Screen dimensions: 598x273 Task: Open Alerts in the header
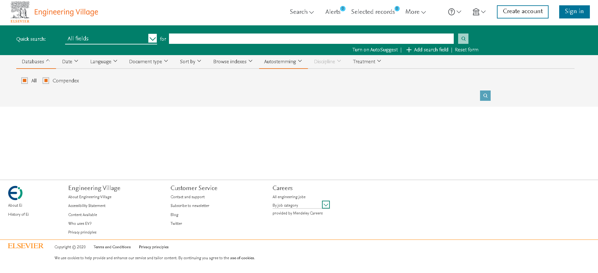click(x=333, y=12)
